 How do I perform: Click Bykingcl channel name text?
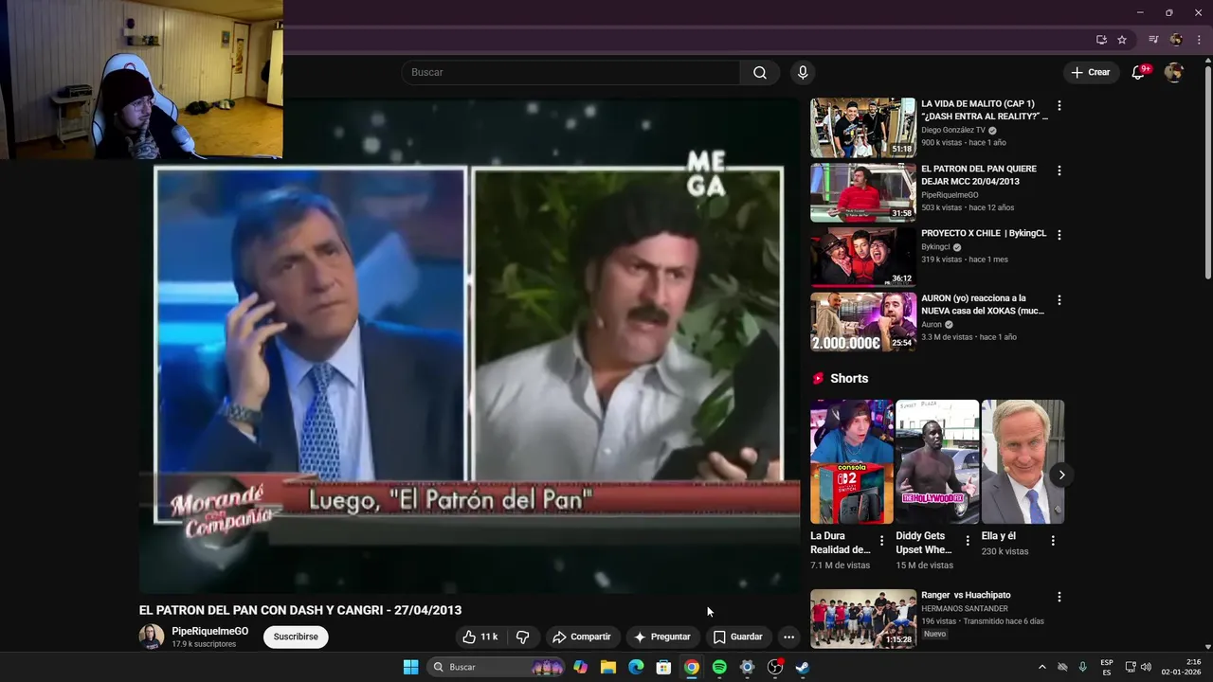pos(936,247)
